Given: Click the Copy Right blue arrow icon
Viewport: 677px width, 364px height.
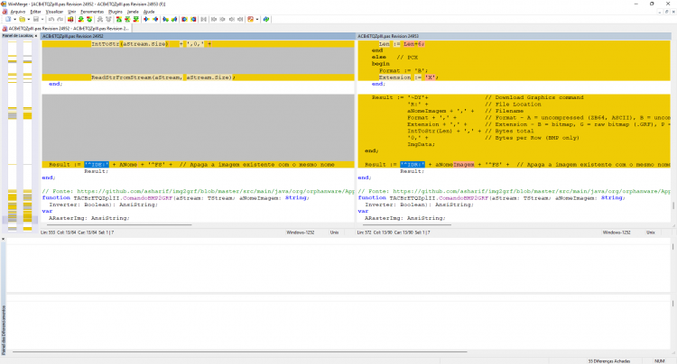Looking at the screenshot, I should [x=146, y=20].
